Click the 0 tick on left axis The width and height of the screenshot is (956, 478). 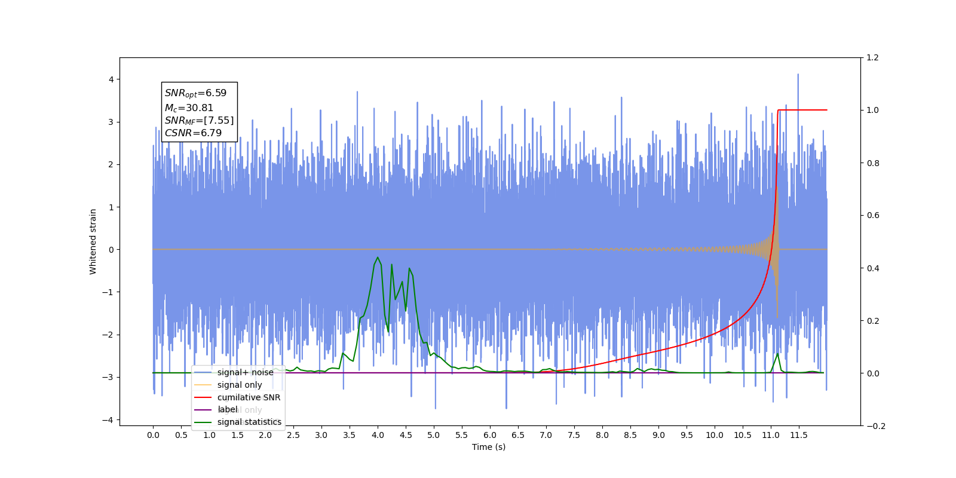tap(111, 250)
